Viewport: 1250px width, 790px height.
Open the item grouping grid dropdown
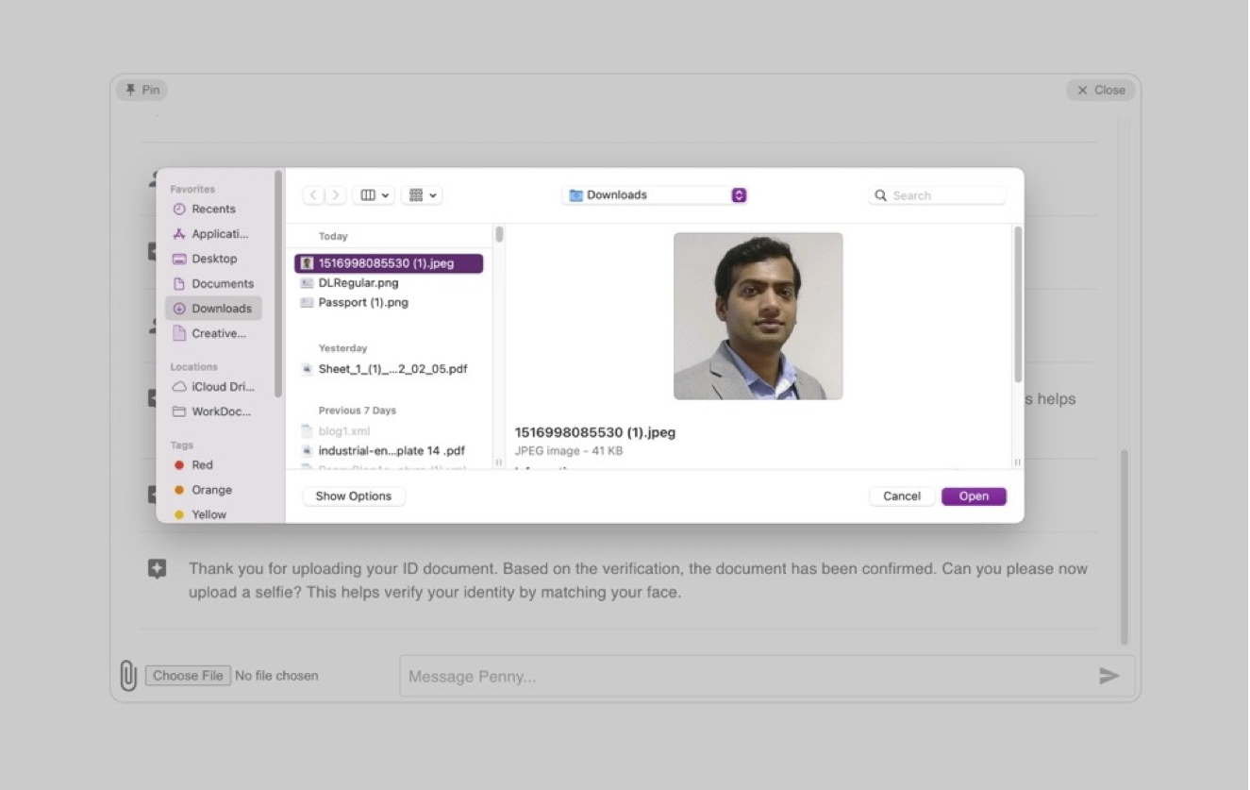(422, 195)
